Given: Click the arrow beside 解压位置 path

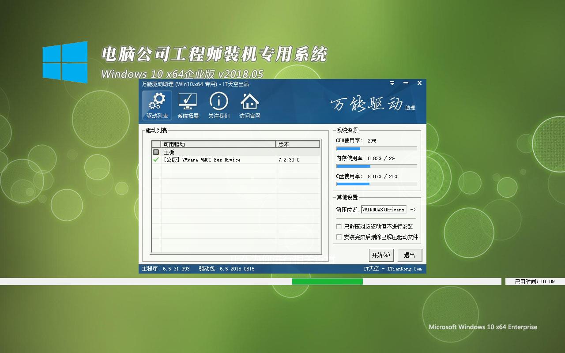Looking at the screenshot, I should tap(413, 210).
